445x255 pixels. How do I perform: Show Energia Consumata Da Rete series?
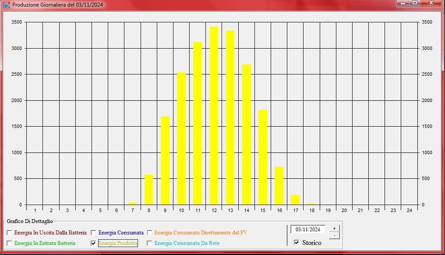[x=149, y=243]
